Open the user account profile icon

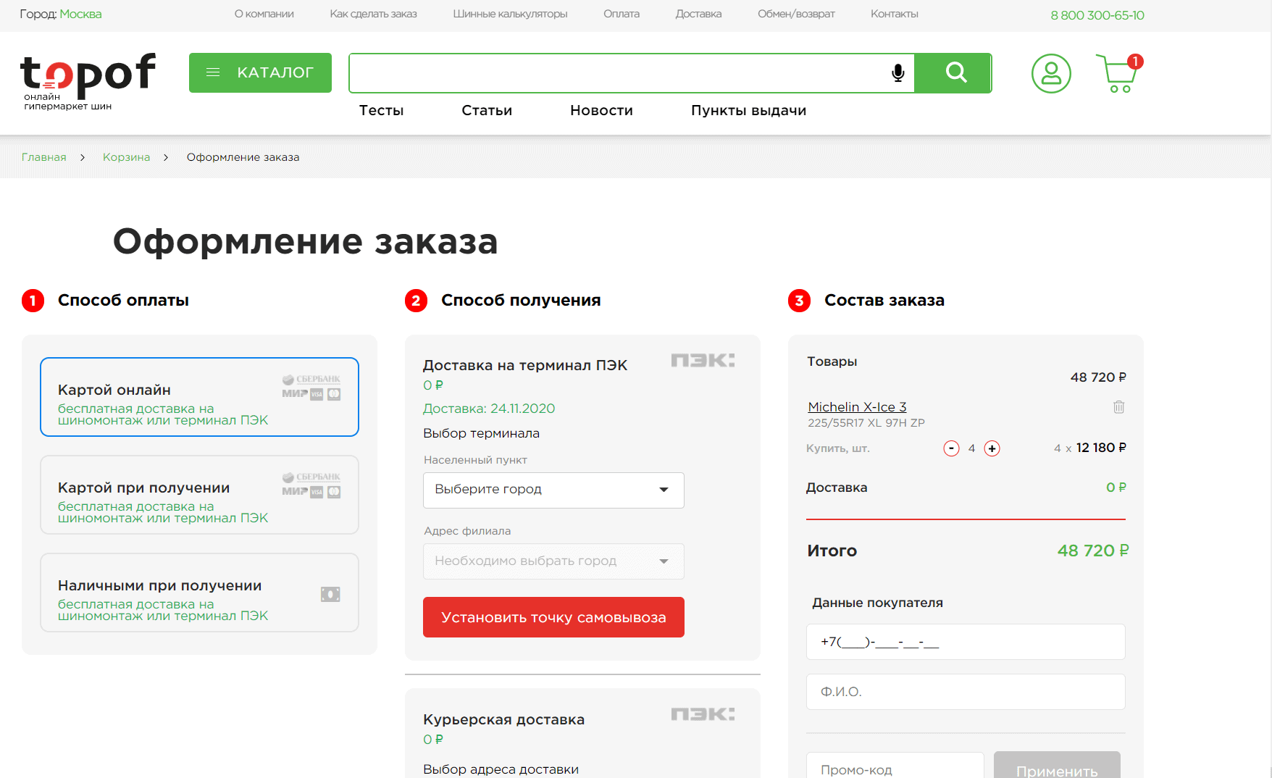point(1051,73)
